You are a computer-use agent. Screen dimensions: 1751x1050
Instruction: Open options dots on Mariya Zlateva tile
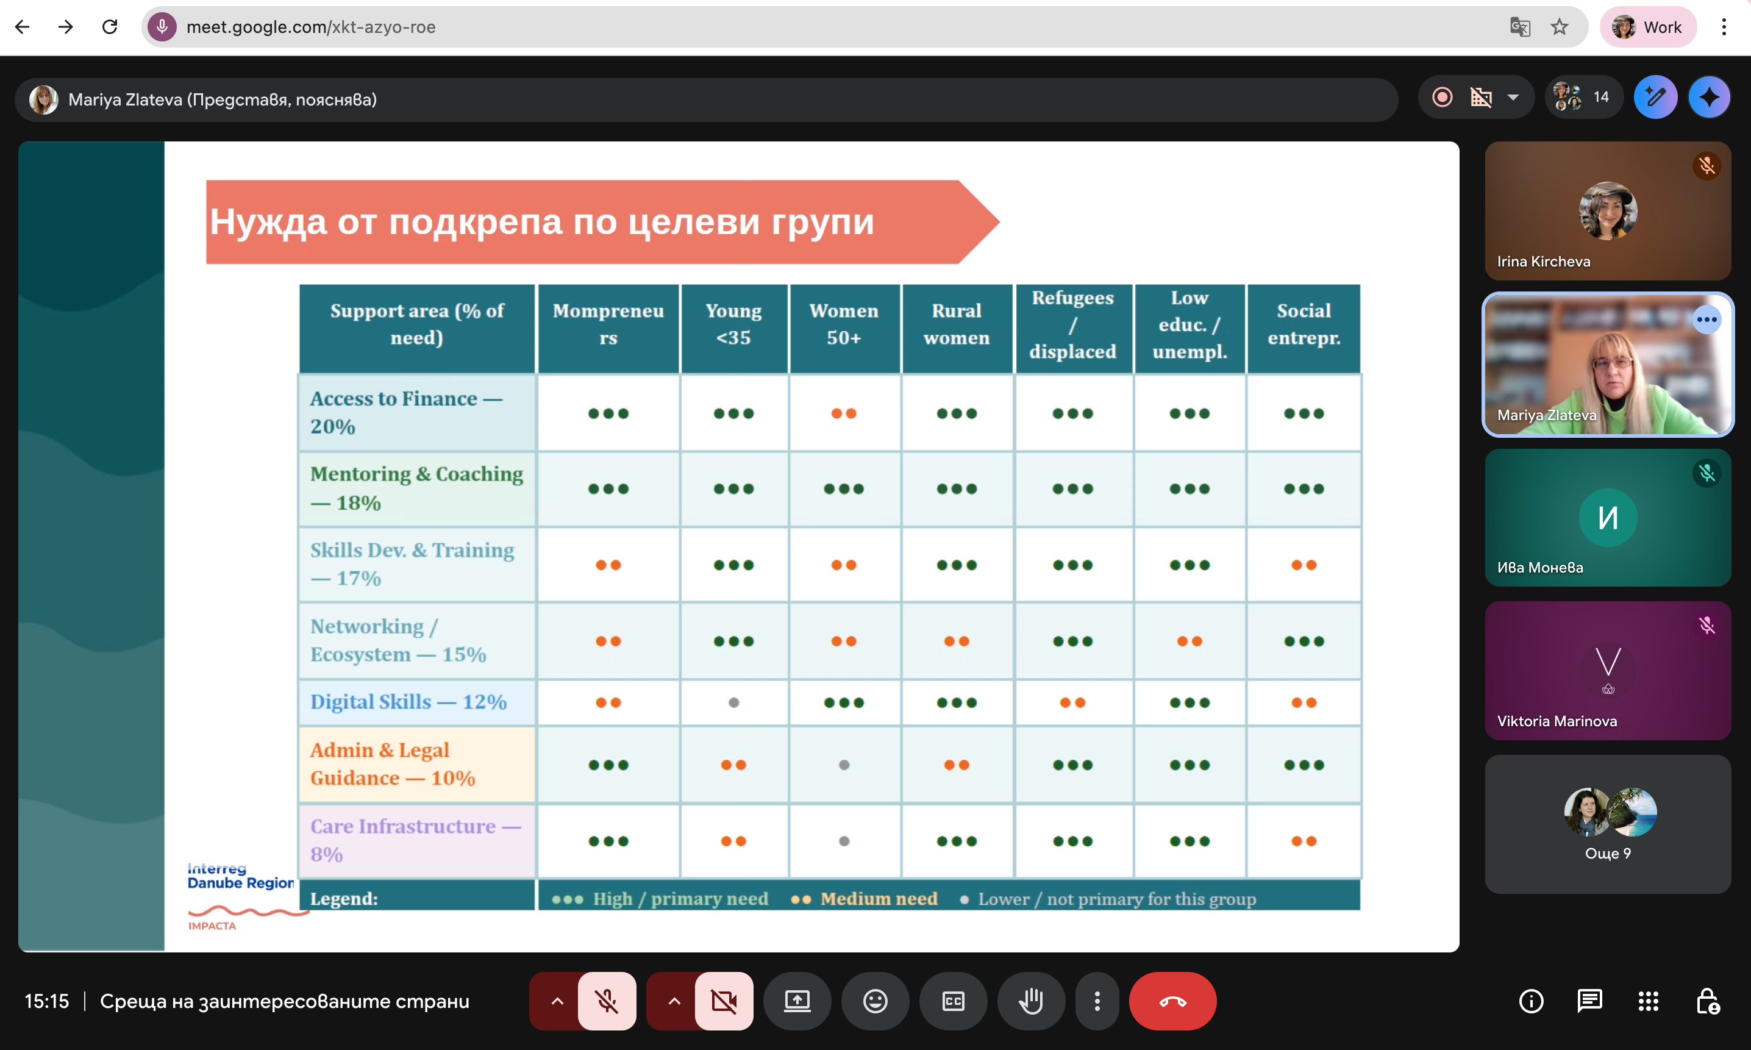click(x=1706, y=320)
